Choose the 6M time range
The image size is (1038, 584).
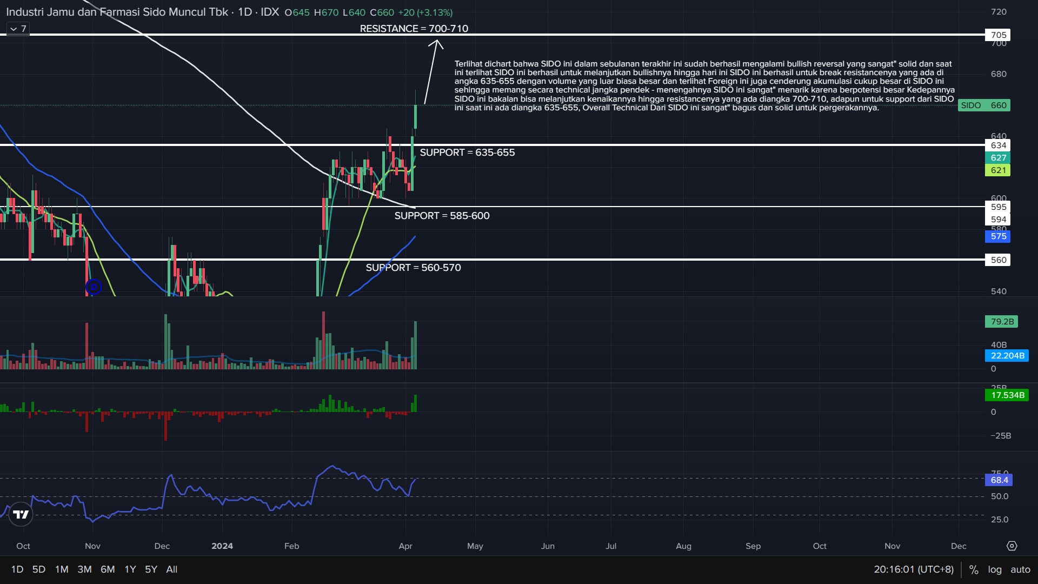click(108, 569)
